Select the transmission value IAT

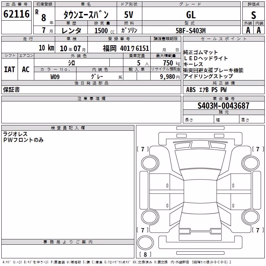(10, 69)
